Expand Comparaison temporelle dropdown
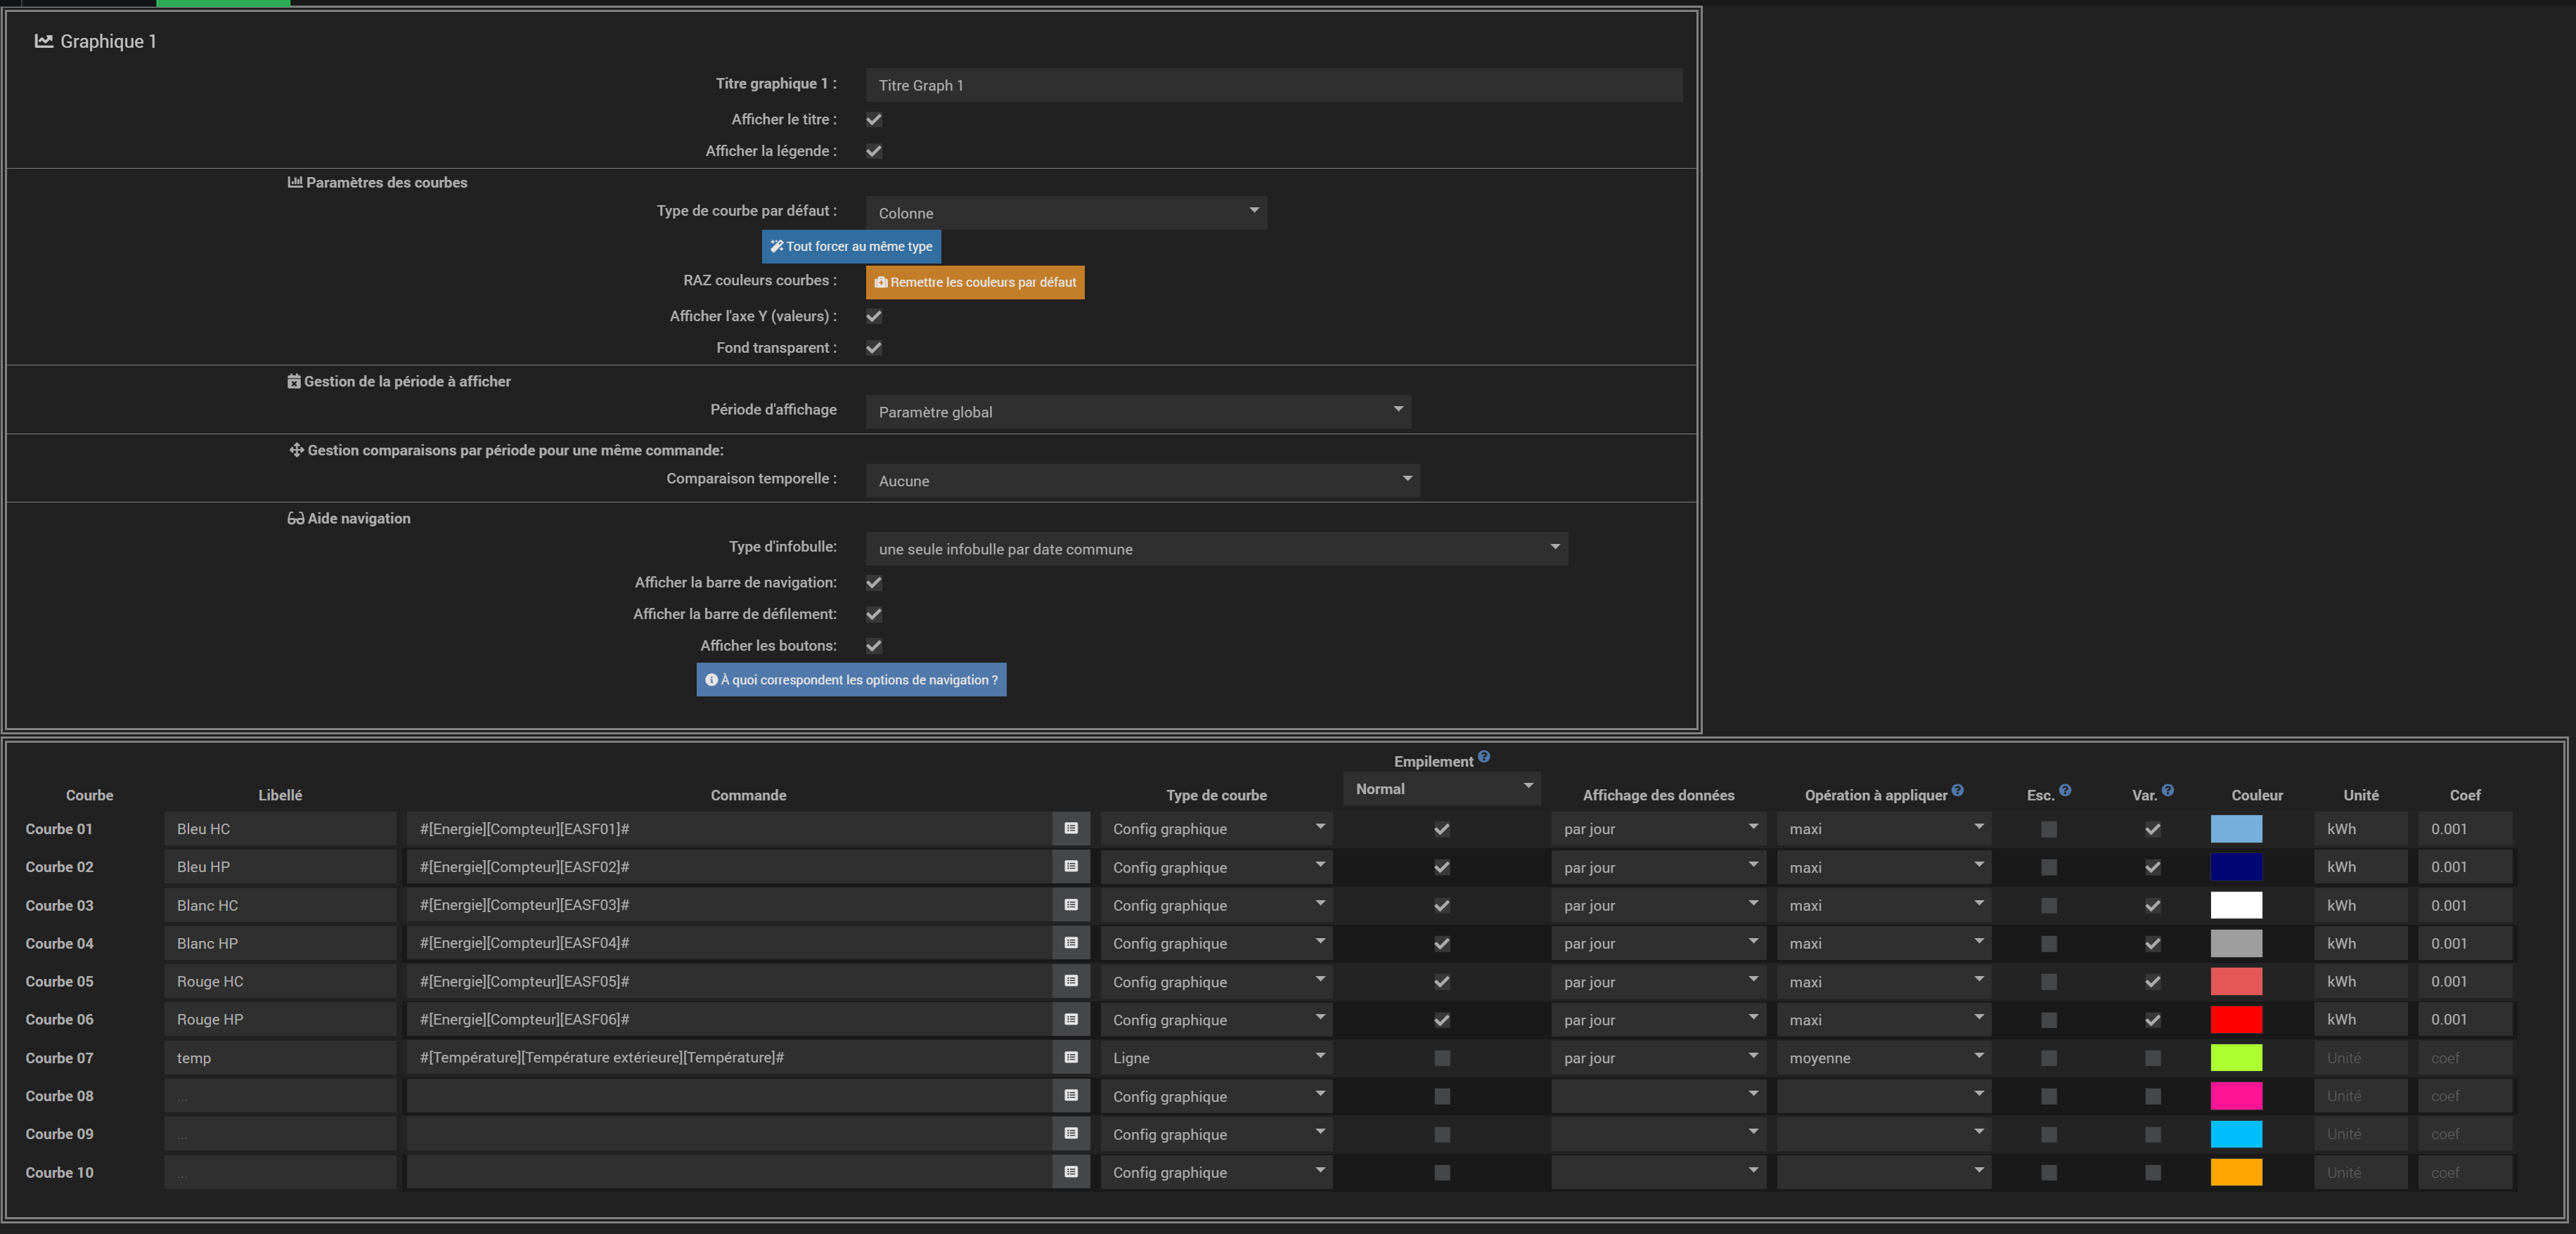The height and width of the screenshot is (1234, 2576). coord(1142,481)
